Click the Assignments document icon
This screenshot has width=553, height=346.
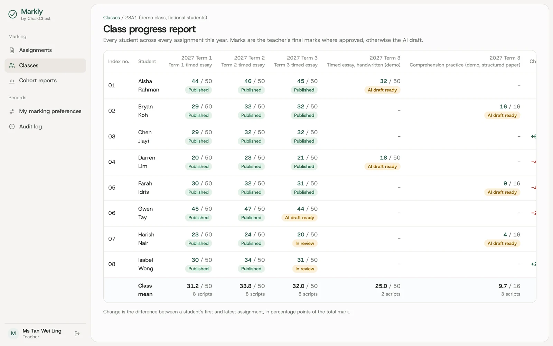pyautogui.click(x=12, y=50)
